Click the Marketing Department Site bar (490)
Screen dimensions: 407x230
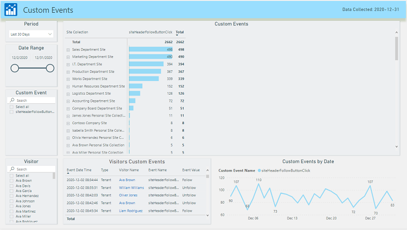click(x=150, y=56)
